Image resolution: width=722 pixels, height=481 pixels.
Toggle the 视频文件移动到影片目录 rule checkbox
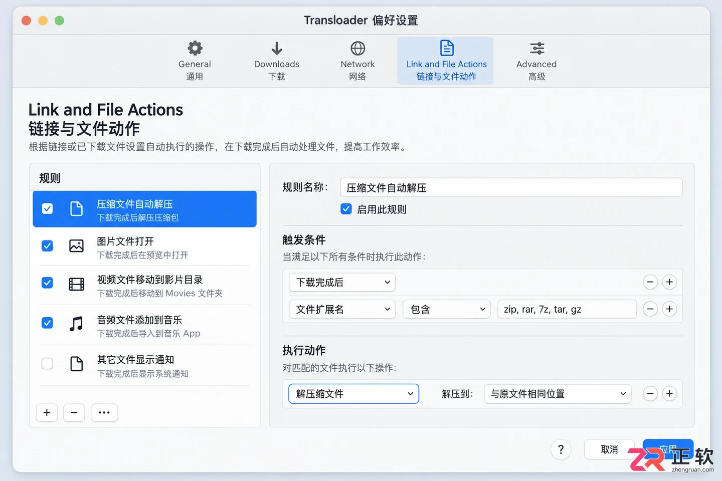47,283
